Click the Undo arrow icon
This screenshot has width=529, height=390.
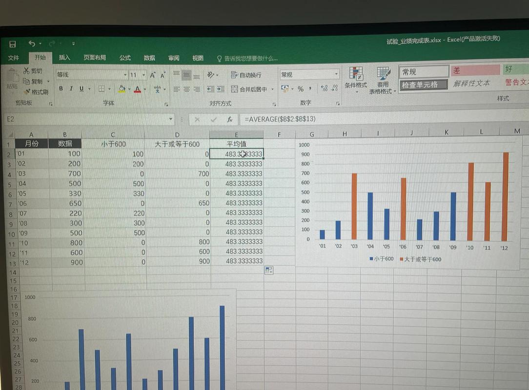32,43
